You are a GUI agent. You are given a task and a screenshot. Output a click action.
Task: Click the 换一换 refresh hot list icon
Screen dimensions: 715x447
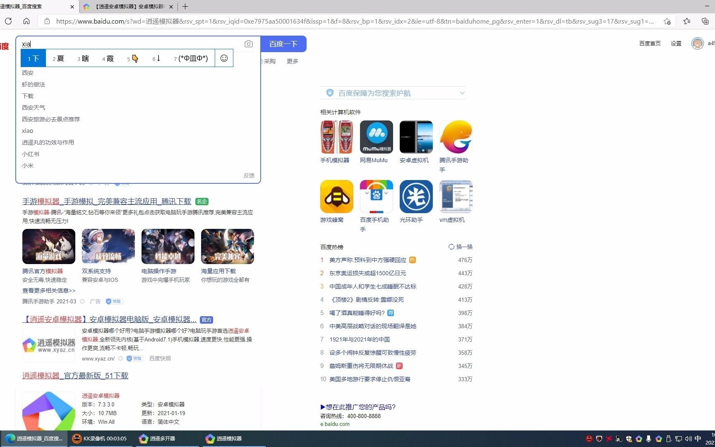[451, 247]
